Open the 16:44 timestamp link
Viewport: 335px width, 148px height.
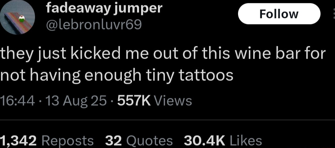(x=18, y=101)
